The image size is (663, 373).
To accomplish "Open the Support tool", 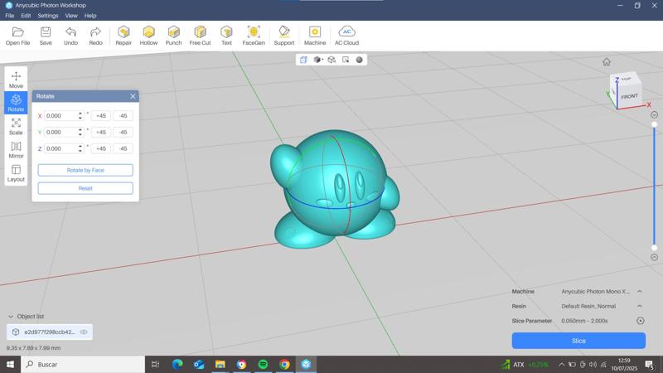I will pyautogui.click(x=284, y=36).
